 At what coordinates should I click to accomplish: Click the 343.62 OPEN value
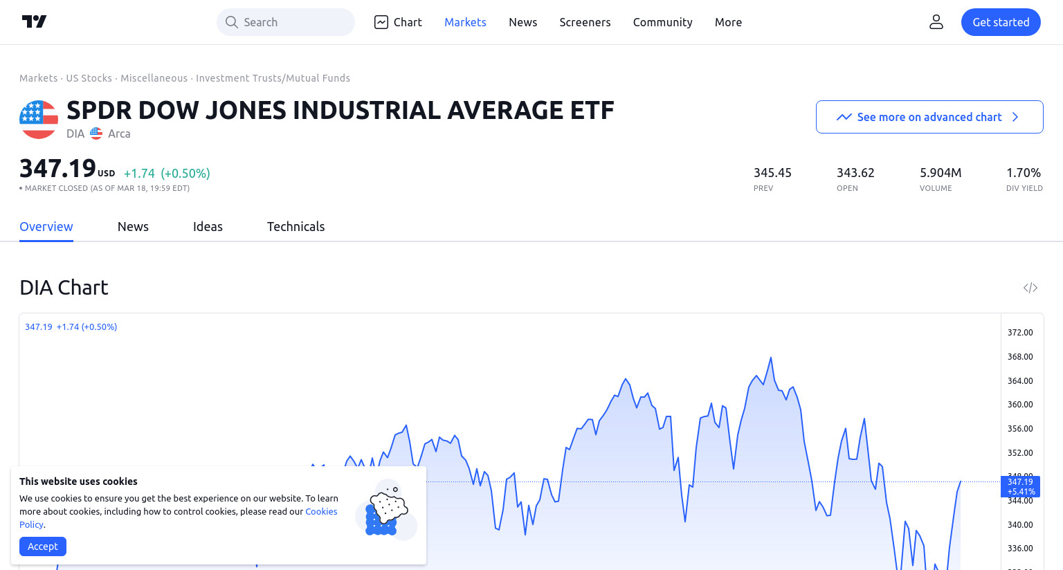point(855,173)
